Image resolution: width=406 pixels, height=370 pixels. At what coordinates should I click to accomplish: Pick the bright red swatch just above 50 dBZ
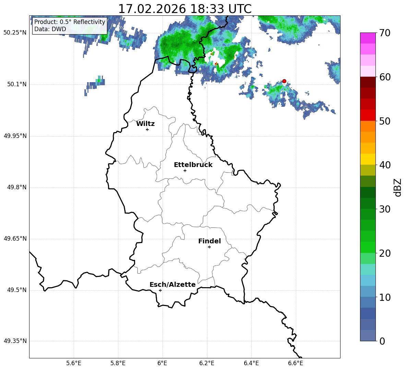(x=368, y=115)
